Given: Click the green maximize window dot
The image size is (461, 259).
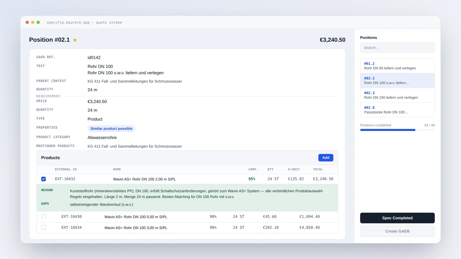Looking at the screenshot, I should 38,22.
